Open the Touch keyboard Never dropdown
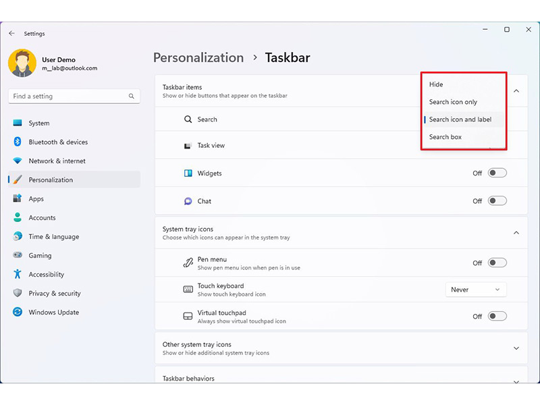The image size is (540, 405). click(476, 290)
